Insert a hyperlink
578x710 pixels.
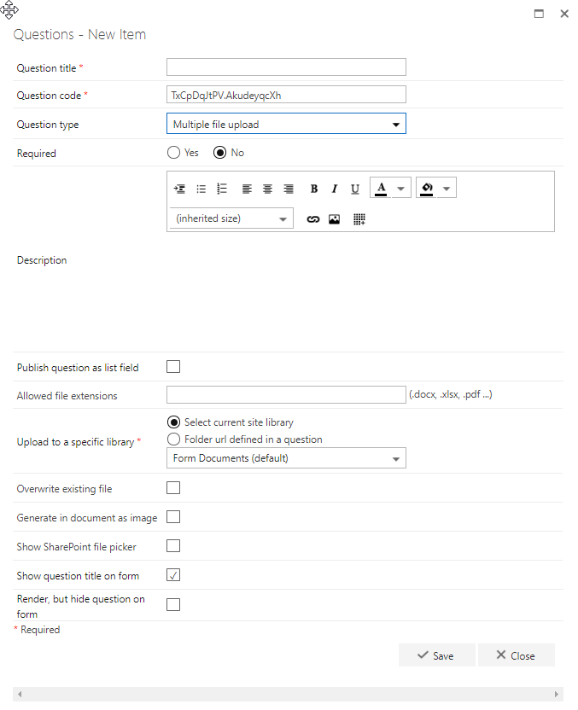(313, 219)
